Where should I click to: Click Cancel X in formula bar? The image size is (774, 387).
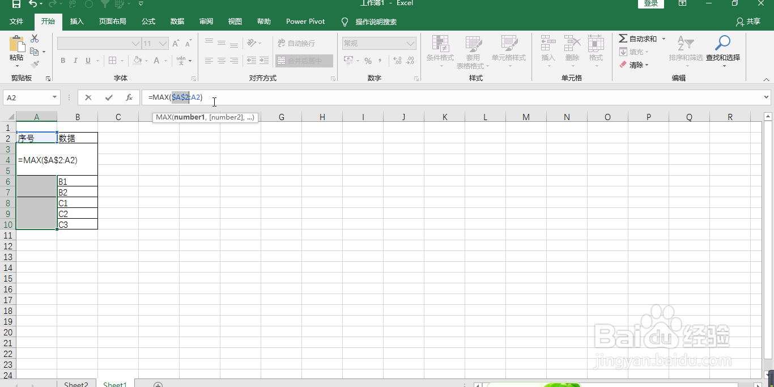point(88,97)
